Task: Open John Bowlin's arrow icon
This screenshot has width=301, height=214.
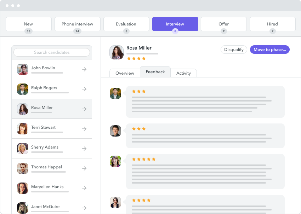Action: 84,69
